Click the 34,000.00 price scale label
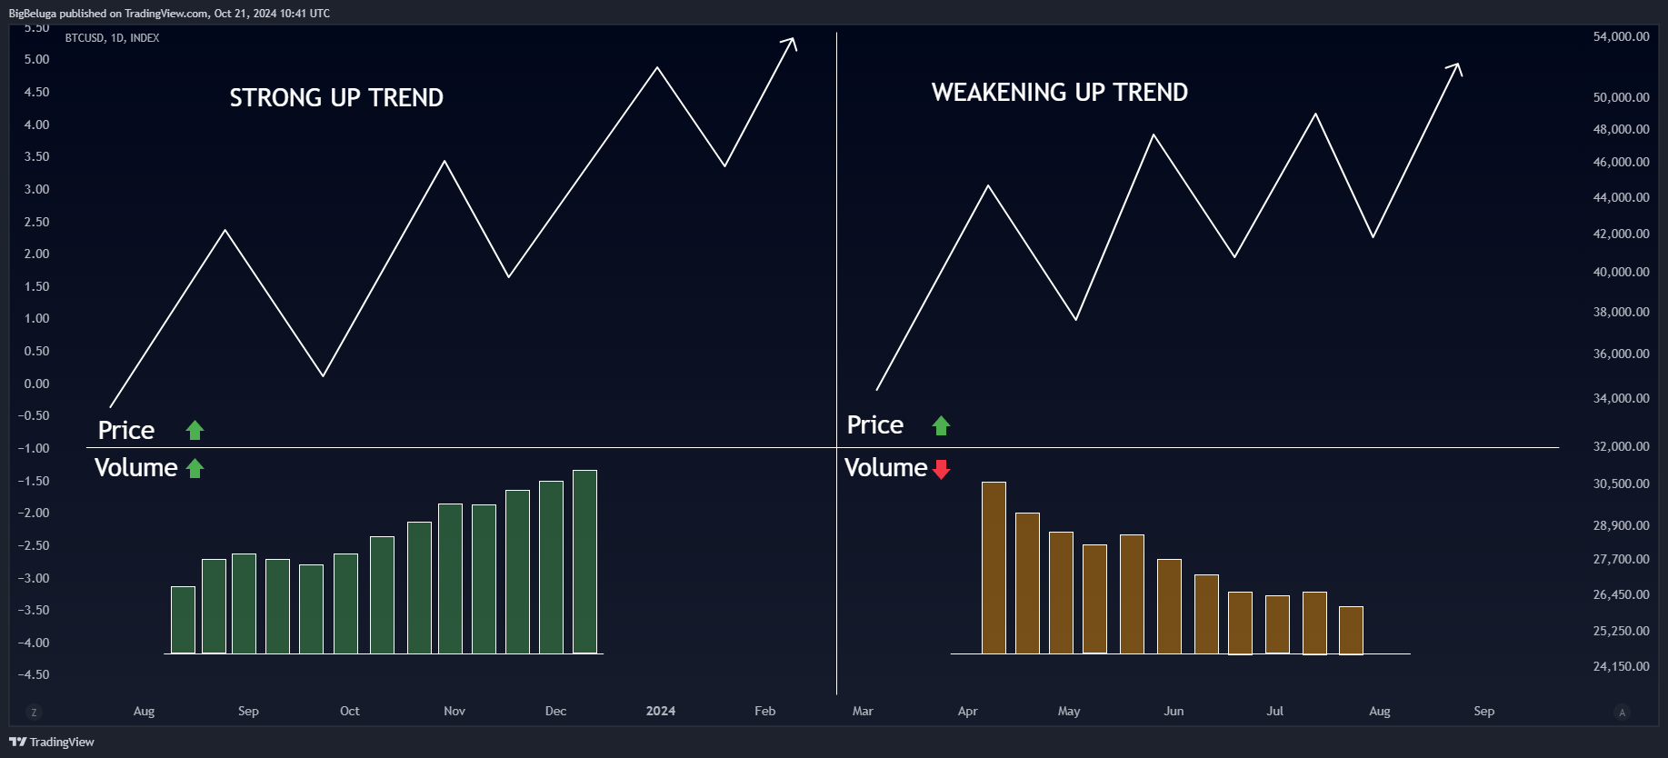 1621,398
